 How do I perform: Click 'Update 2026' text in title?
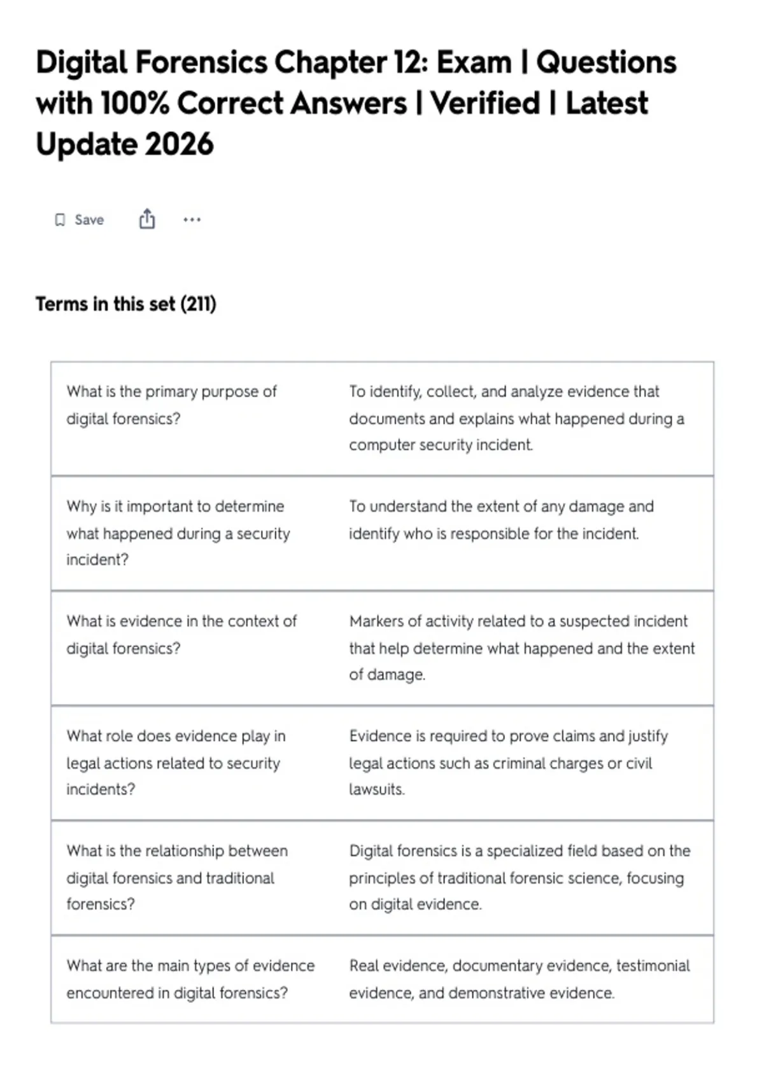tap(125, 144)
